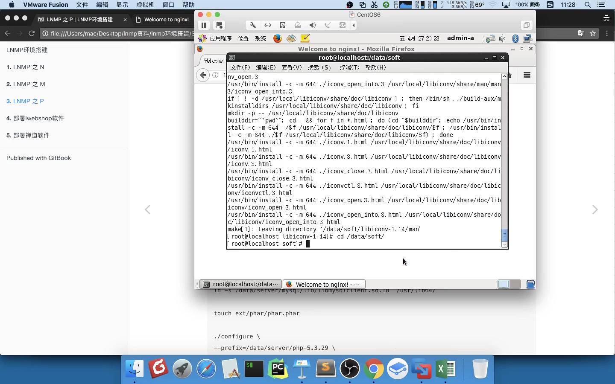Click GNOME panel clock date

coord(419,38)
